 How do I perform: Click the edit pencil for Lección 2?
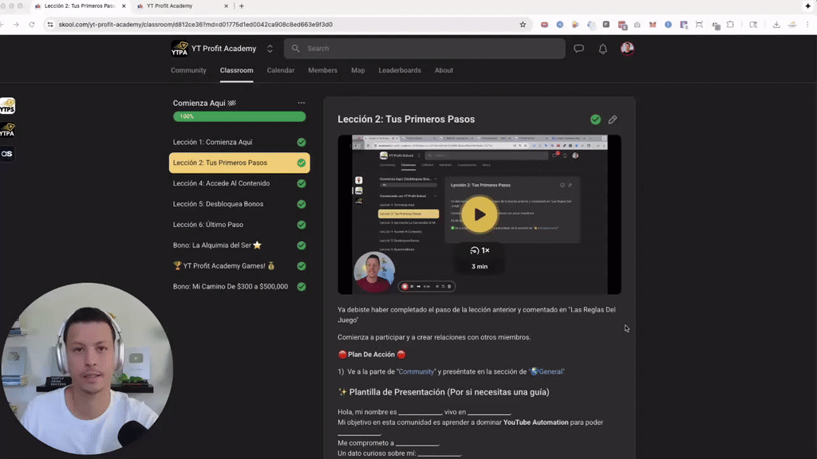point(613,120)
